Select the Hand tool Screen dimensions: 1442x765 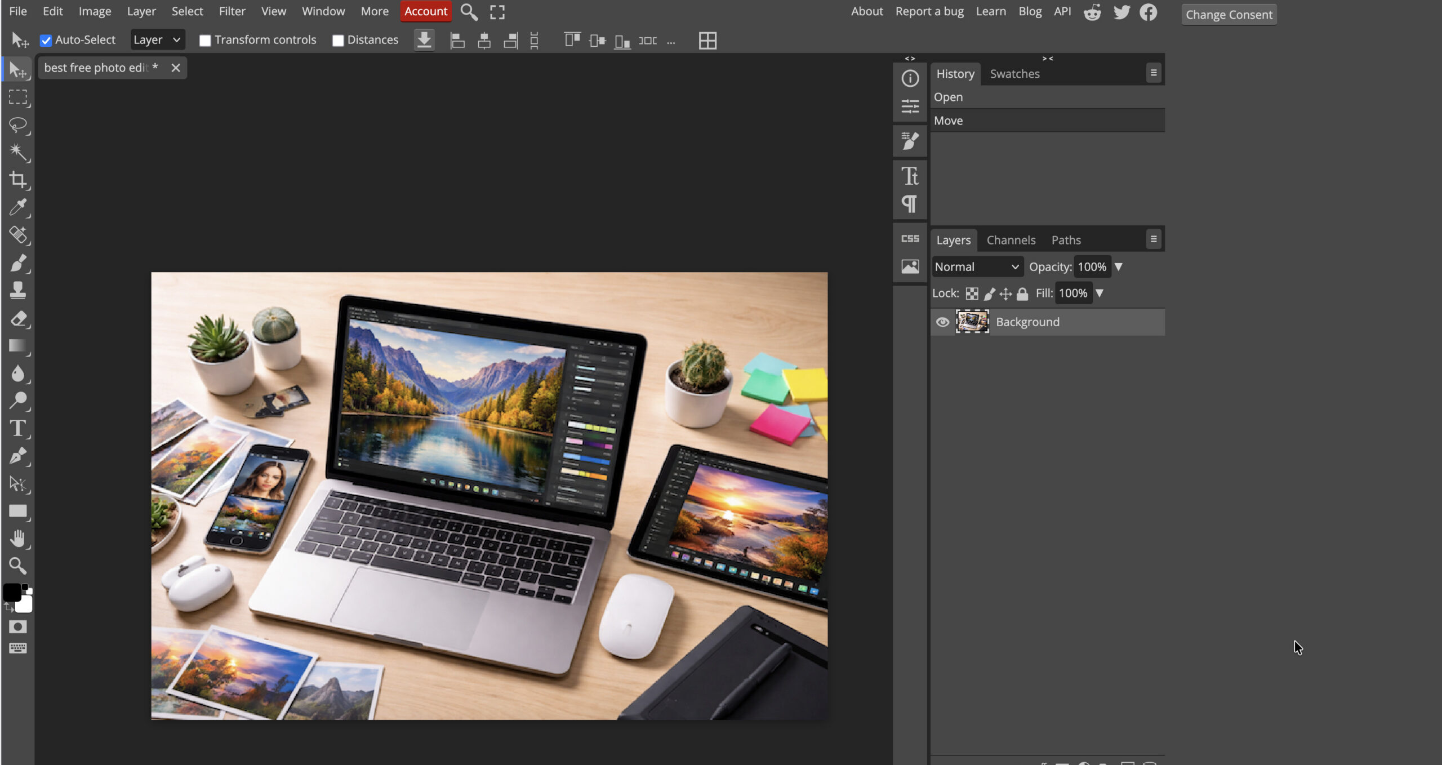pos(19,539)
